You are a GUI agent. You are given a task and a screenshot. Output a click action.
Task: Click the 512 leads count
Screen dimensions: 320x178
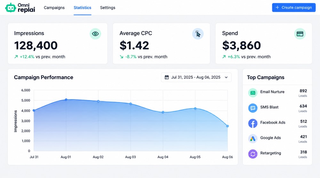point(303,122)
